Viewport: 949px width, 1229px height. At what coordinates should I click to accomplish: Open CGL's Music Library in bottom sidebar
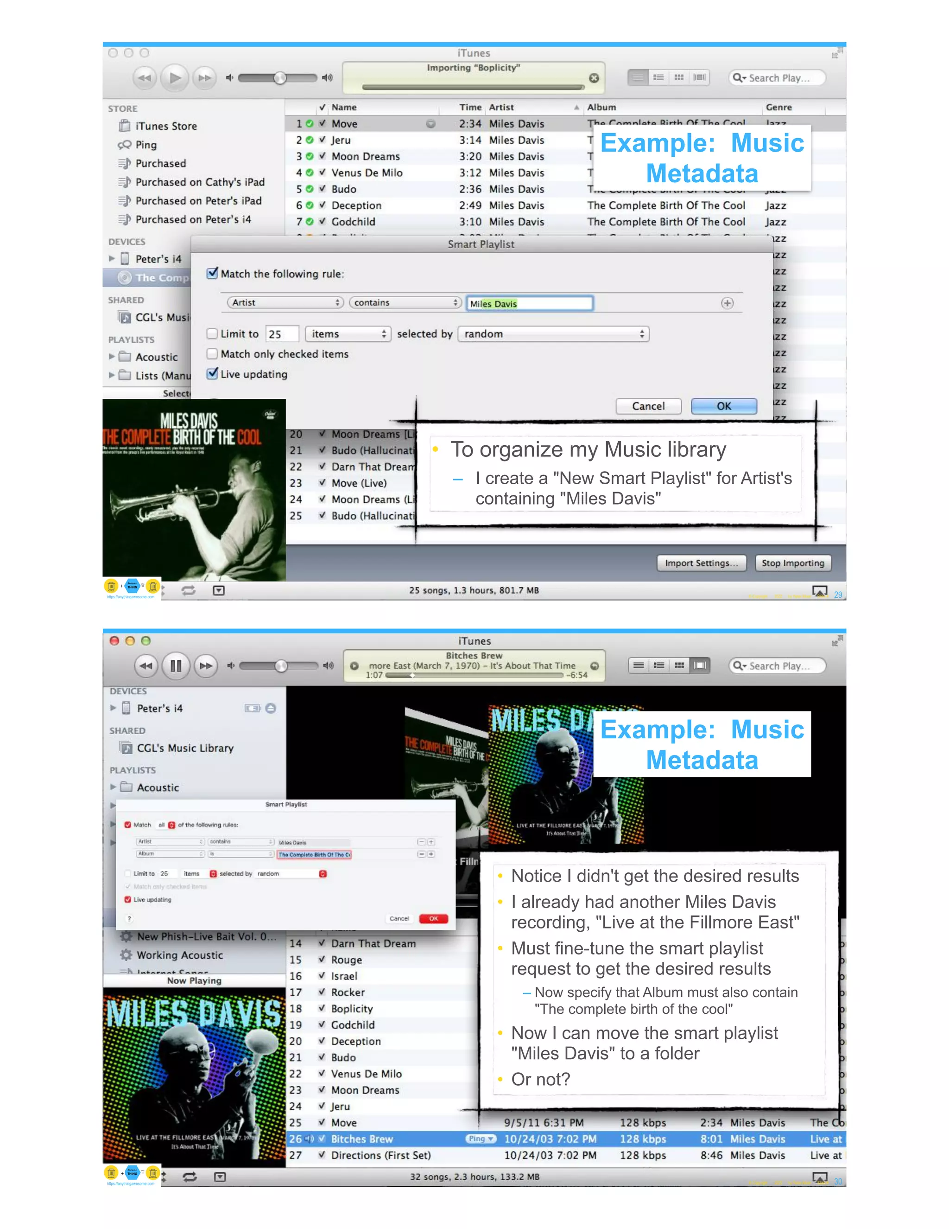(x=177, y=748)
